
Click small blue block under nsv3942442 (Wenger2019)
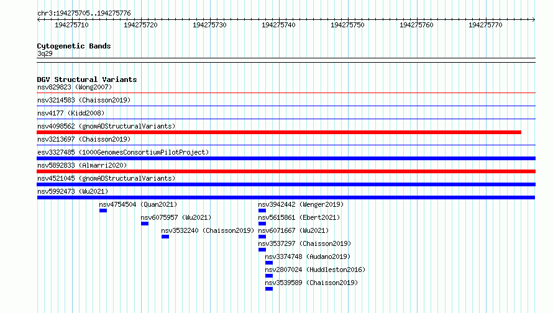click(x=262, y=211)
